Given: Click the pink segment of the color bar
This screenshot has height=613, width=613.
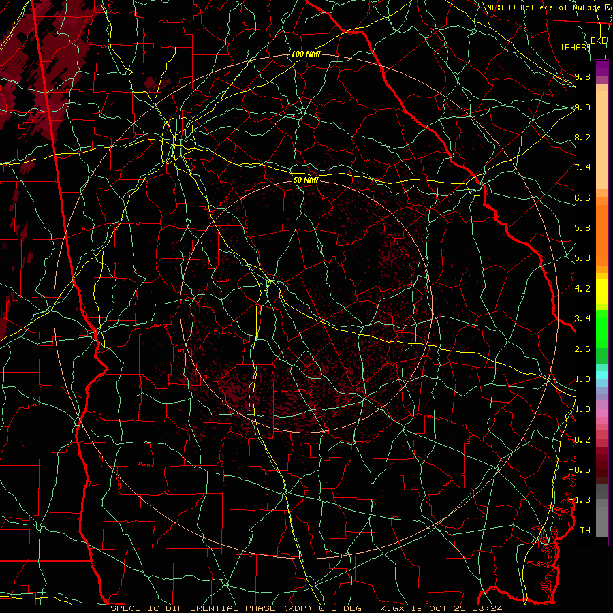Looking at the screenshot, I should point(601,413).
